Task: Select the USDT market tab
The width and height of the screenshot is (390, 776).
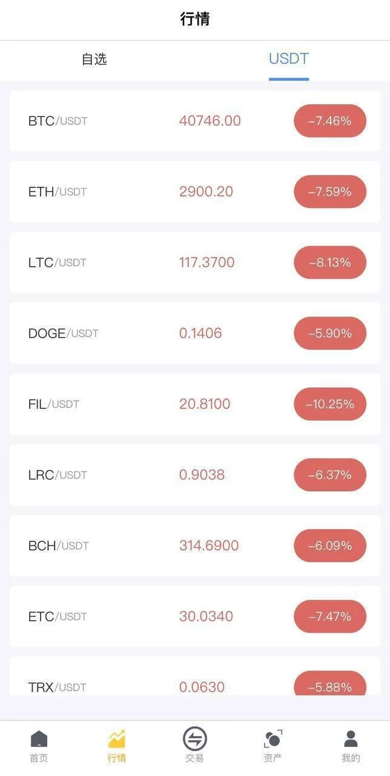Action: (289, 59)
